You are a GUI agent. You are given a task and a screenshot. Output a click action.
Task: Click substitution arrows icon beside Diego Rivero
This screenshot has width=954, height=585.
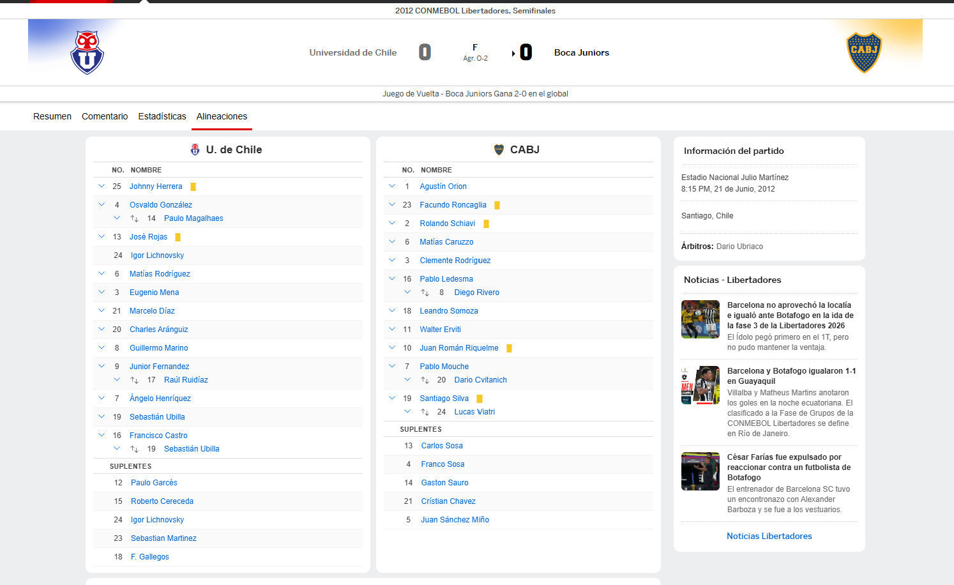[425, 292]
